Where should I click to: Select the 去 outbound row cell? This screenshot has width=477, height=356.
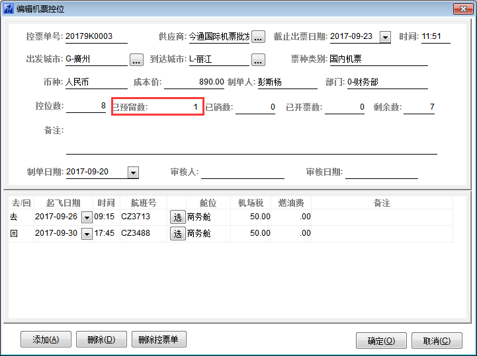(x=21, y=217)
